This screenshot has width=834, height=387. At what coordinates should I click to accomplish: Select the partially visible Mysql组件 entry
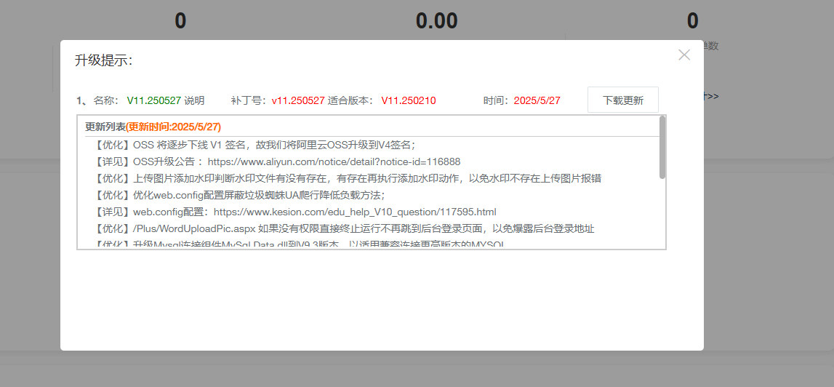pos(299,244)
